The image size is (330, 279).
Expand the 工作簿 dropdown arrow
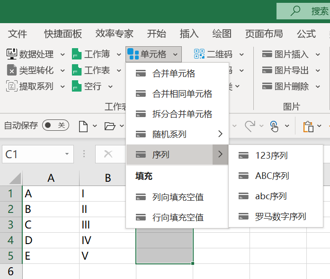click(x=119, y=55)
